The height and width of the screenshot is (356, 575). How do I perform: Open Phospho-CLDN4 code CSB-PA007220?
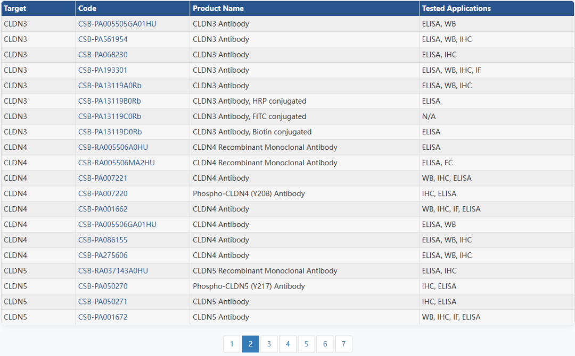click(x=103, y=193)
